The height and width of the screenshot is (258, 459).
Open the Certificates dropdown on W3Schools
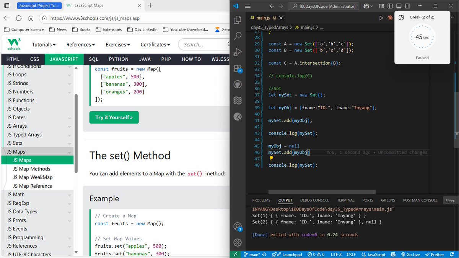[x=155, y=45]
